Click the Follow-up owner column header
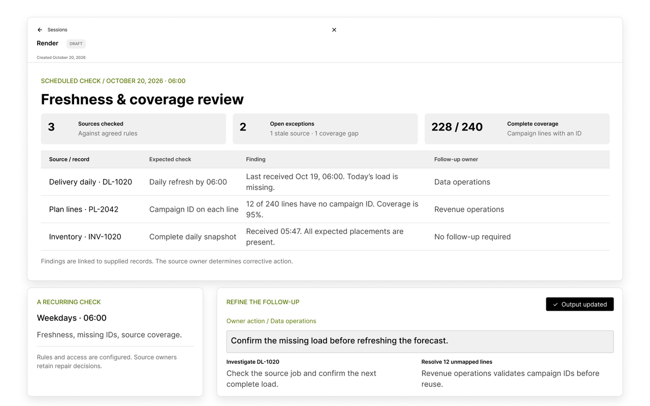The height and width of the screenshot is (406, 650). tap(456, 159)
